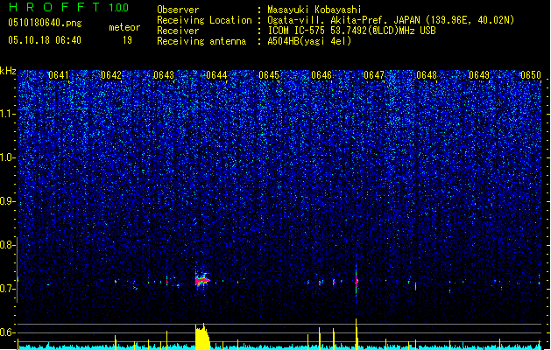The width and height of the screenshot is (551, 350).
Task: Click the Observer field label
Action: (x=178, y=10)
